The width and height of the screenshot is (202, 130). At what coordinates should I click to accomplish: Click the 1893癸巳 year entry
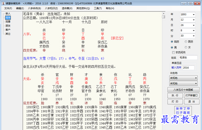tap(33, 107)
